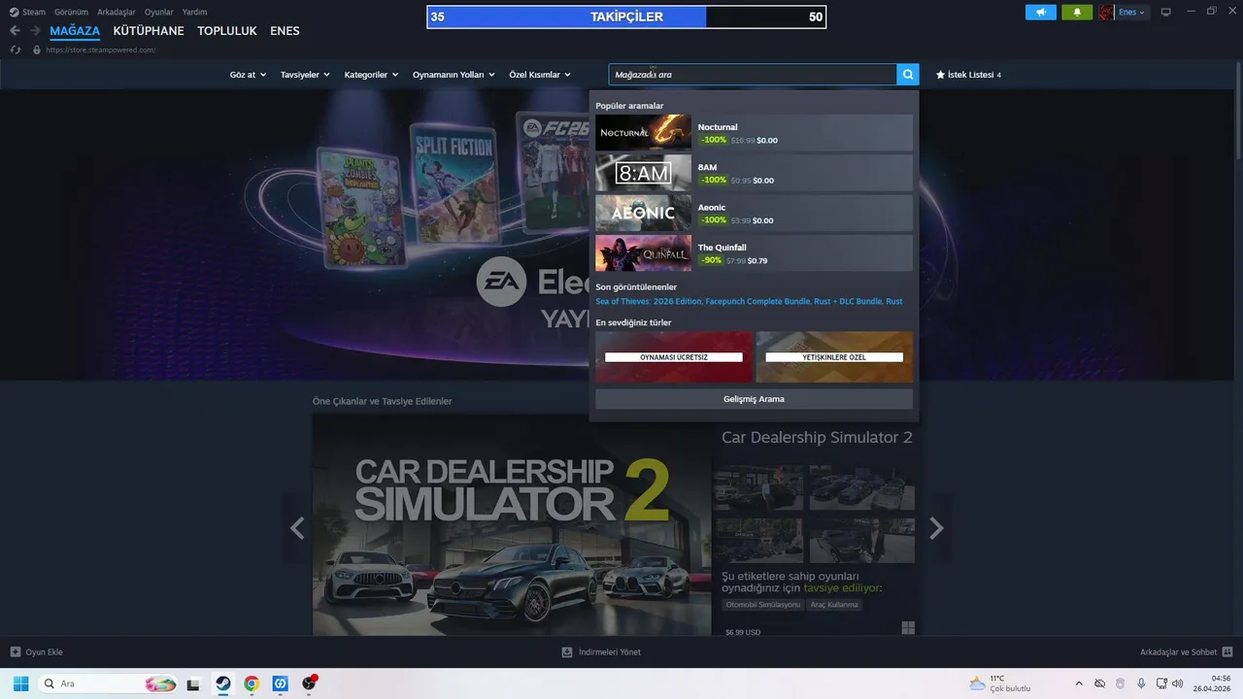Expand the Göz at dropdown
The width and height of the screenshot is (1243, 699).
[248, 75]
